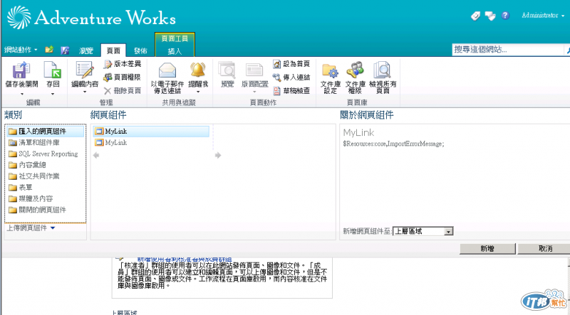Click the Add (新增) button
Screen dimensions: 570x315
point(487,249)
